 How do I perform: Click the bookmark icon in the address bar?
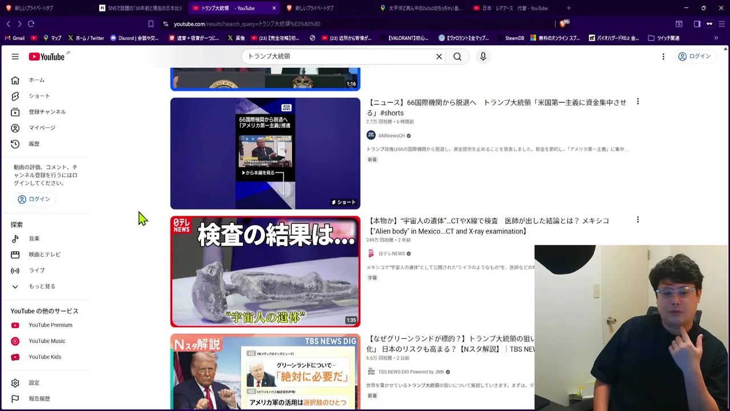click(151, 24)
